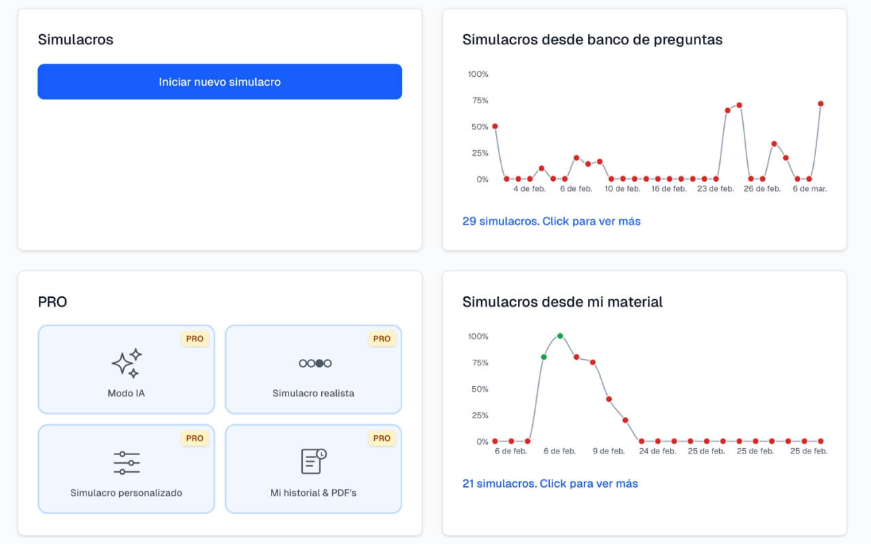Screen dimensions: 871x544
Task: Select the Simulacro realista card
Action: tap(313, 369)
